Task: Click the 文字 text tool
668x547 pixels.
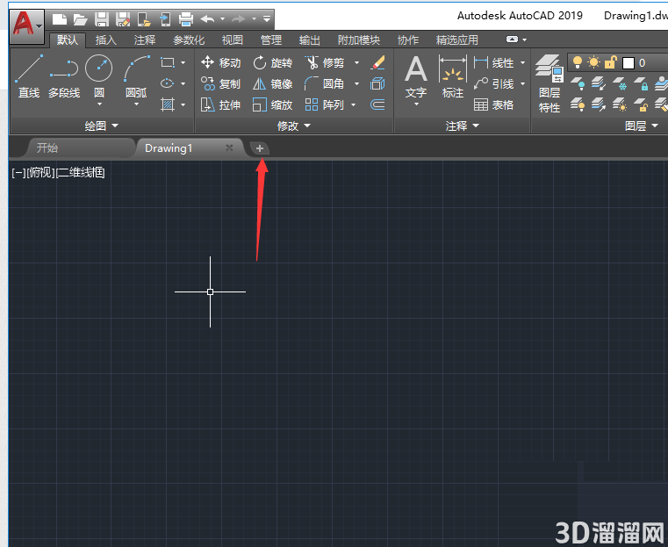Action: [416, 80]
